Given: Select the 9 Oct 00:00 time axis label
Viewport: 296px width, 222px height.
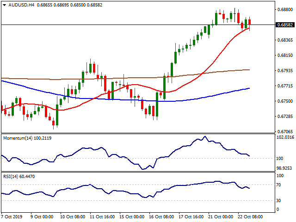Looking at the screenshot, I should [x=42, y=217].
